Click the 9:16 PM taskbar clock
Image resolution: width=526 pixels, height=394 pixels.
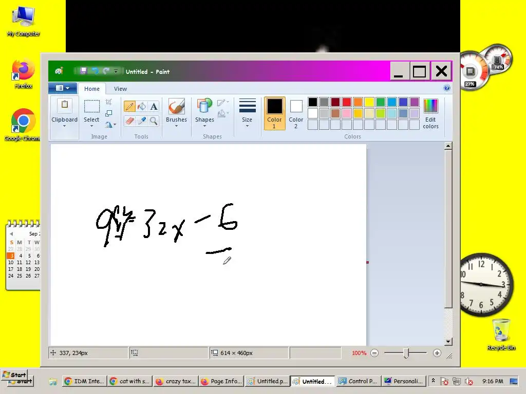pyautogui.click(x=493, y=381)
